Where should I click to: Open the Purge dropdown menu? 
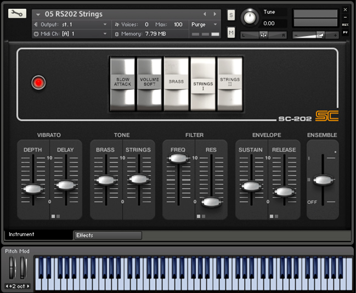click(205, 24)
